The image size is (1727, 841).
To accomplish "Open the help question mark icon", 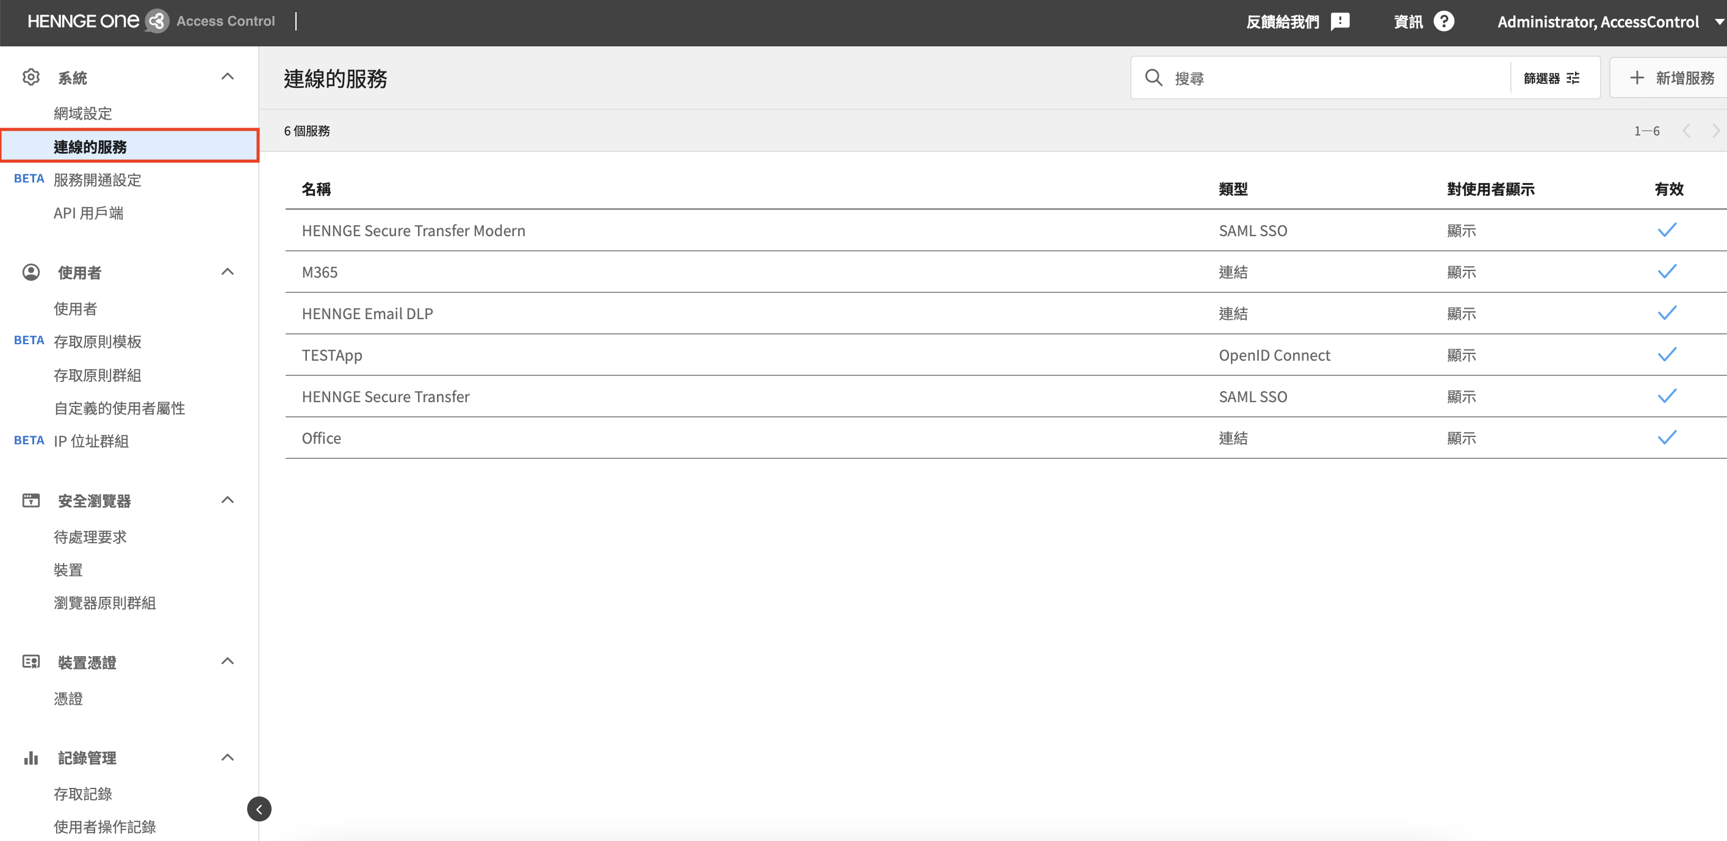I will pyautogui.click(x=1443, y=21).
